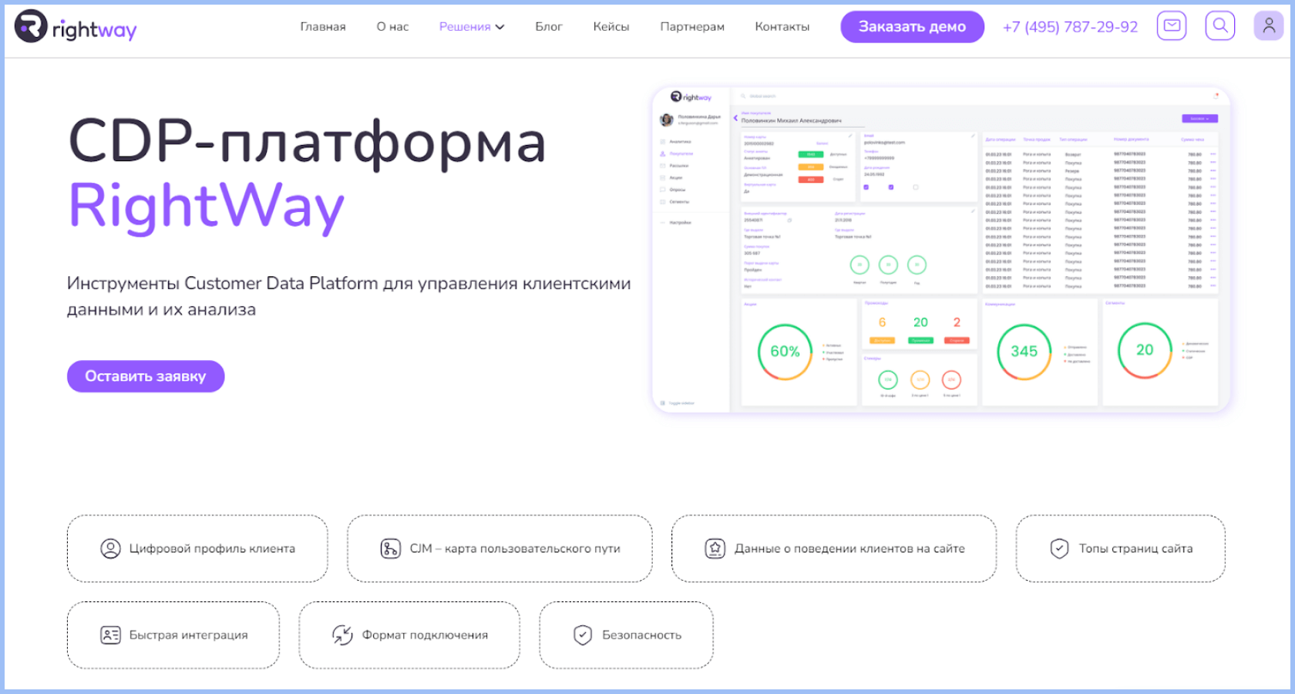Open the user account avatar icon
The height and width of the screenshot is (694, 1295).
[1269, 25]
